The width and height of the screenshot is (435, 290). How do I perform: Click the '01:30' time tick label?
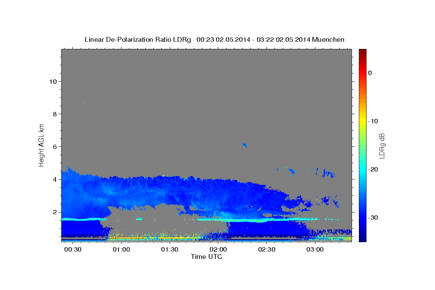pyautogui.click(x=170, y=250)
